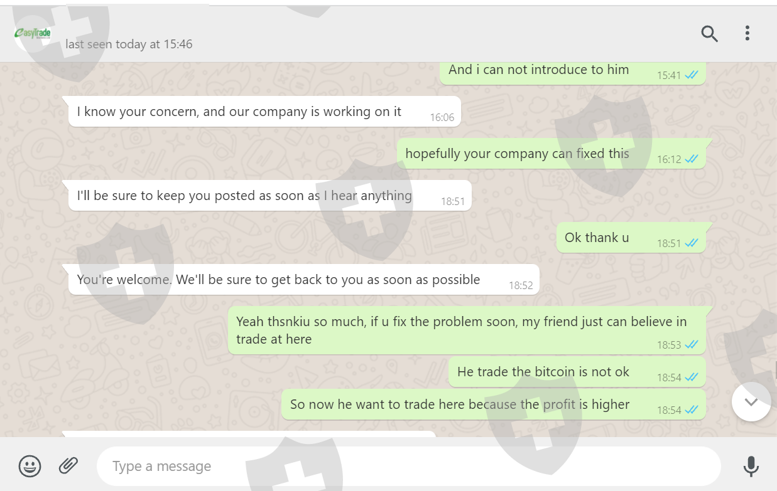The width and height of the screenshot is (777, 491).
Task: Click the "I'll be sure to keep you posted" message
Action: tap(244, 196)
